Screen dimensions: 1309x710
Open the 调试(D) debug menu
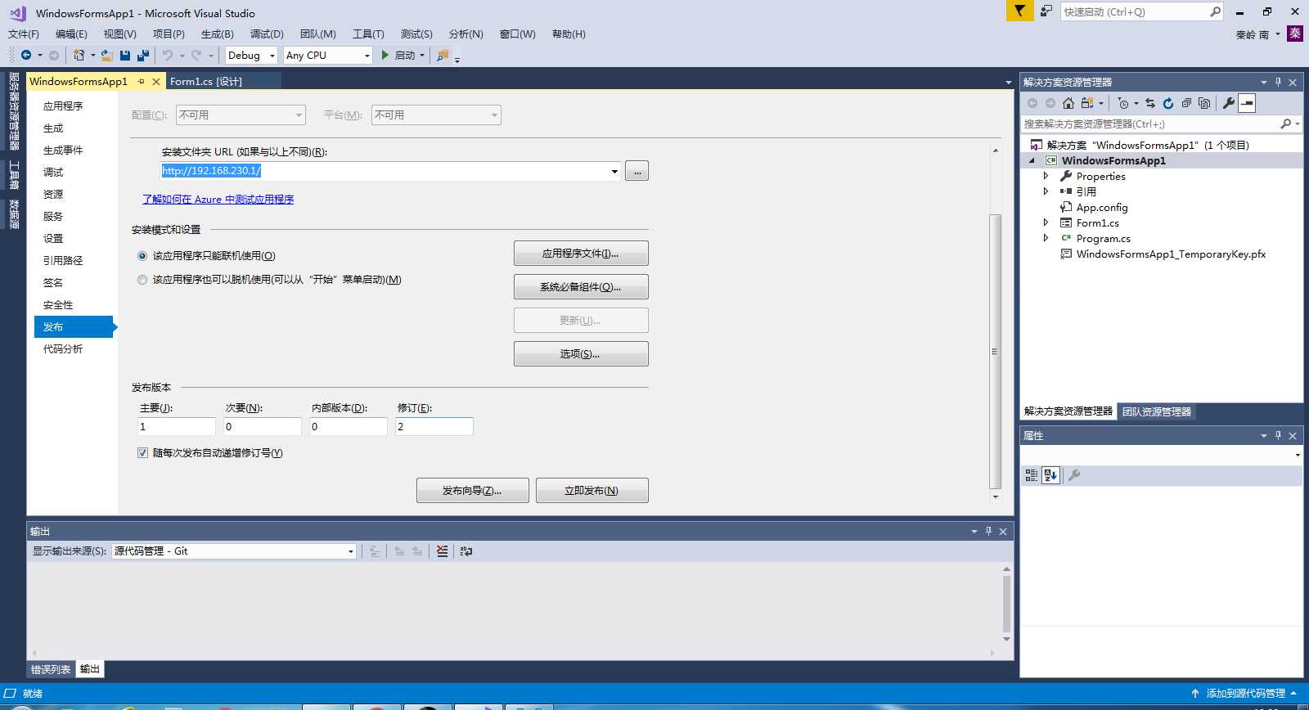click(267, 34)
